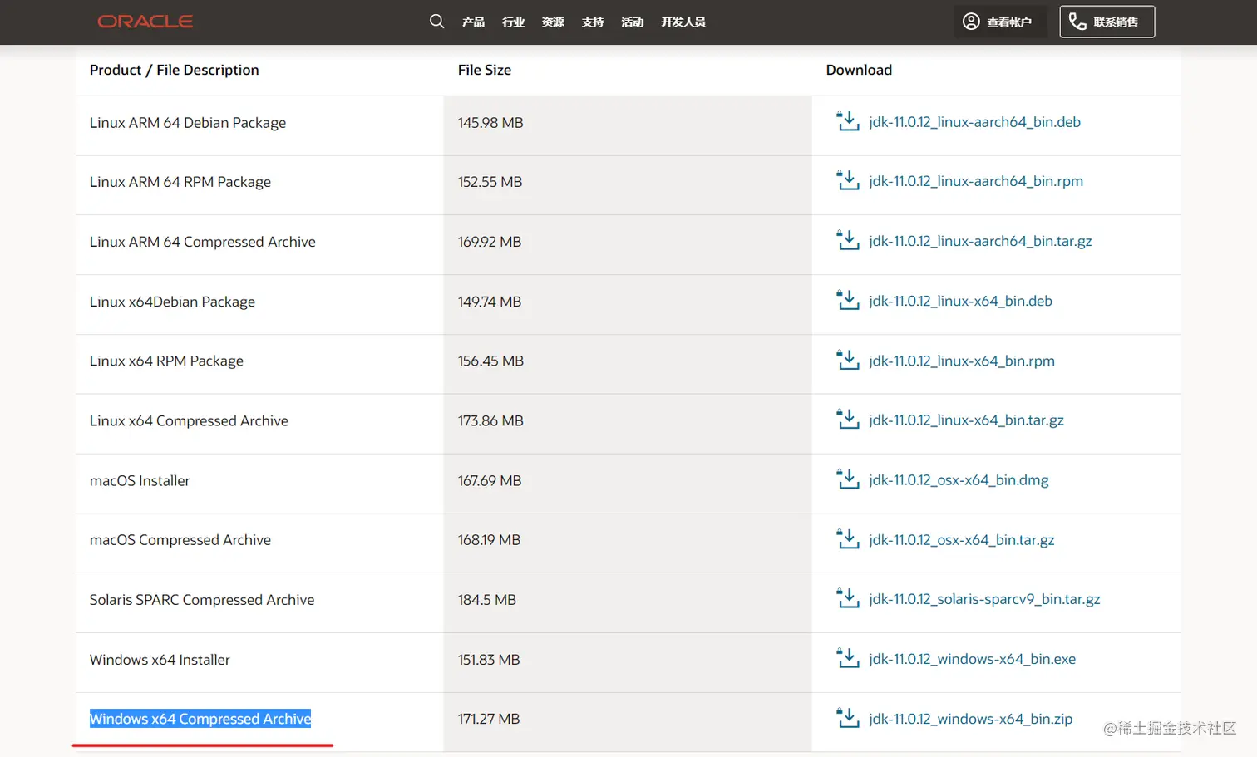This screenshot has height=757, width=1257.
Task: Open the 支持 (Support) menu
Action: click(593, 22)
